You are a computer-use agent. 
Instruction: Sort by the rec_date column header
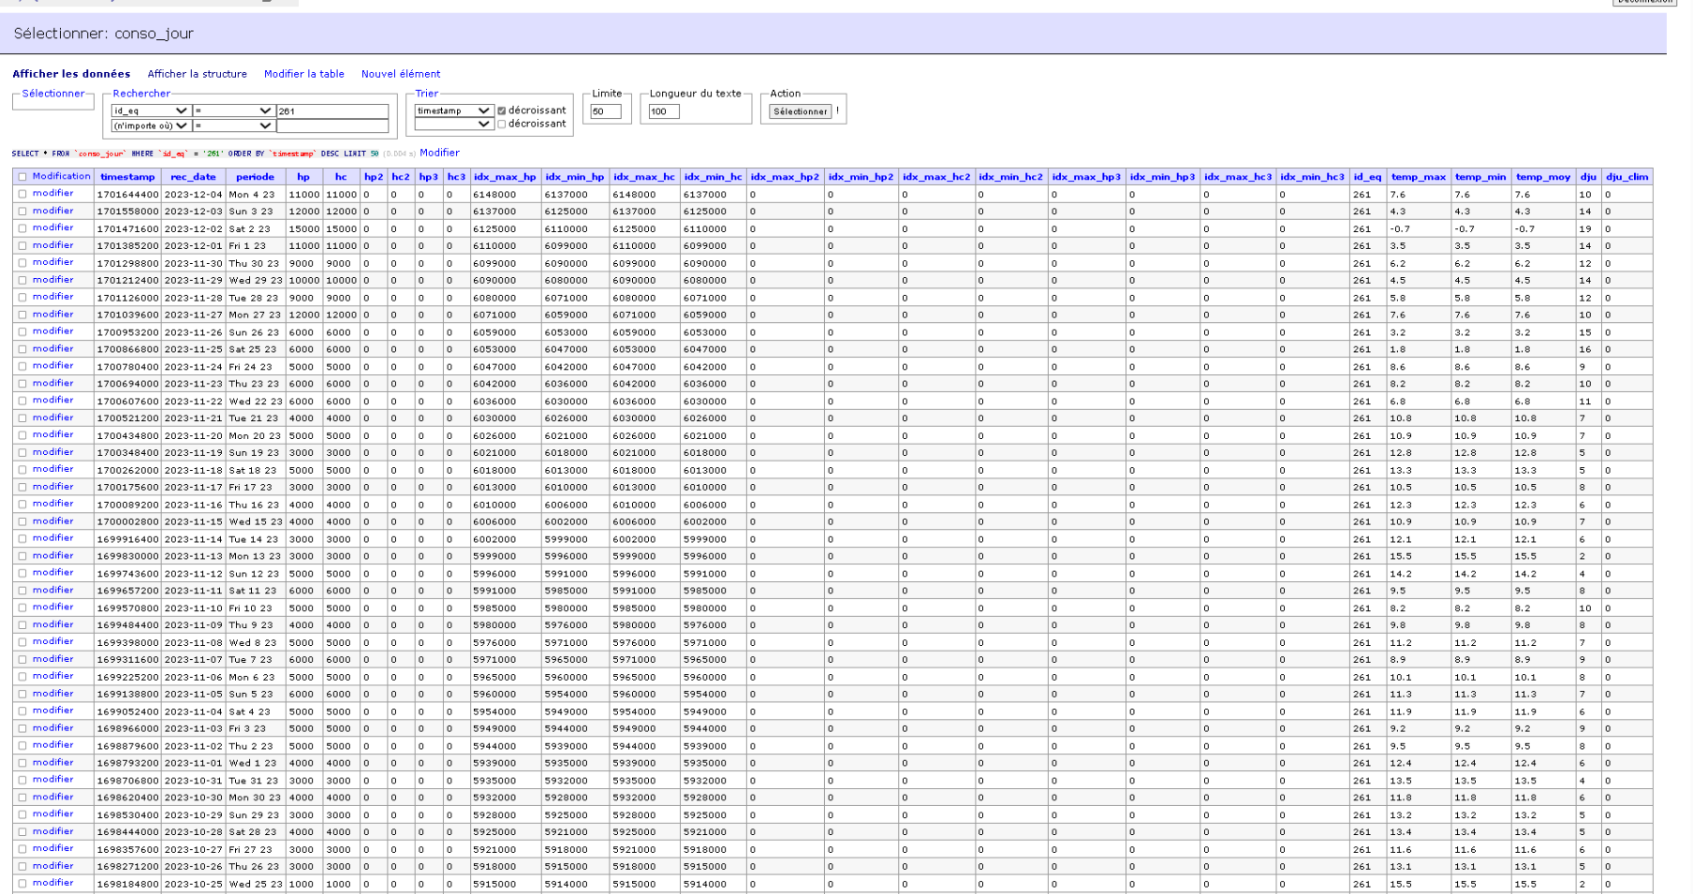click(x=193, y=177)
